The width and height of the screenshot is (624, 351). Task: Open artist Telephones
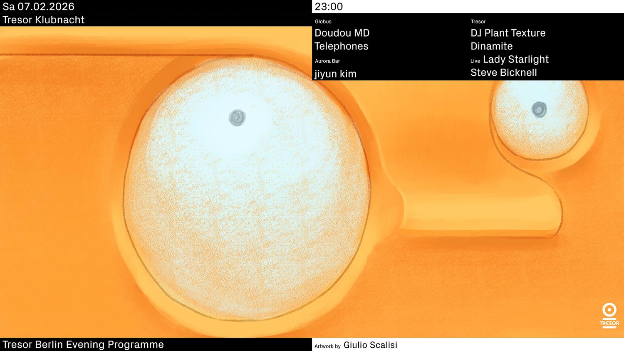(341, 46)
